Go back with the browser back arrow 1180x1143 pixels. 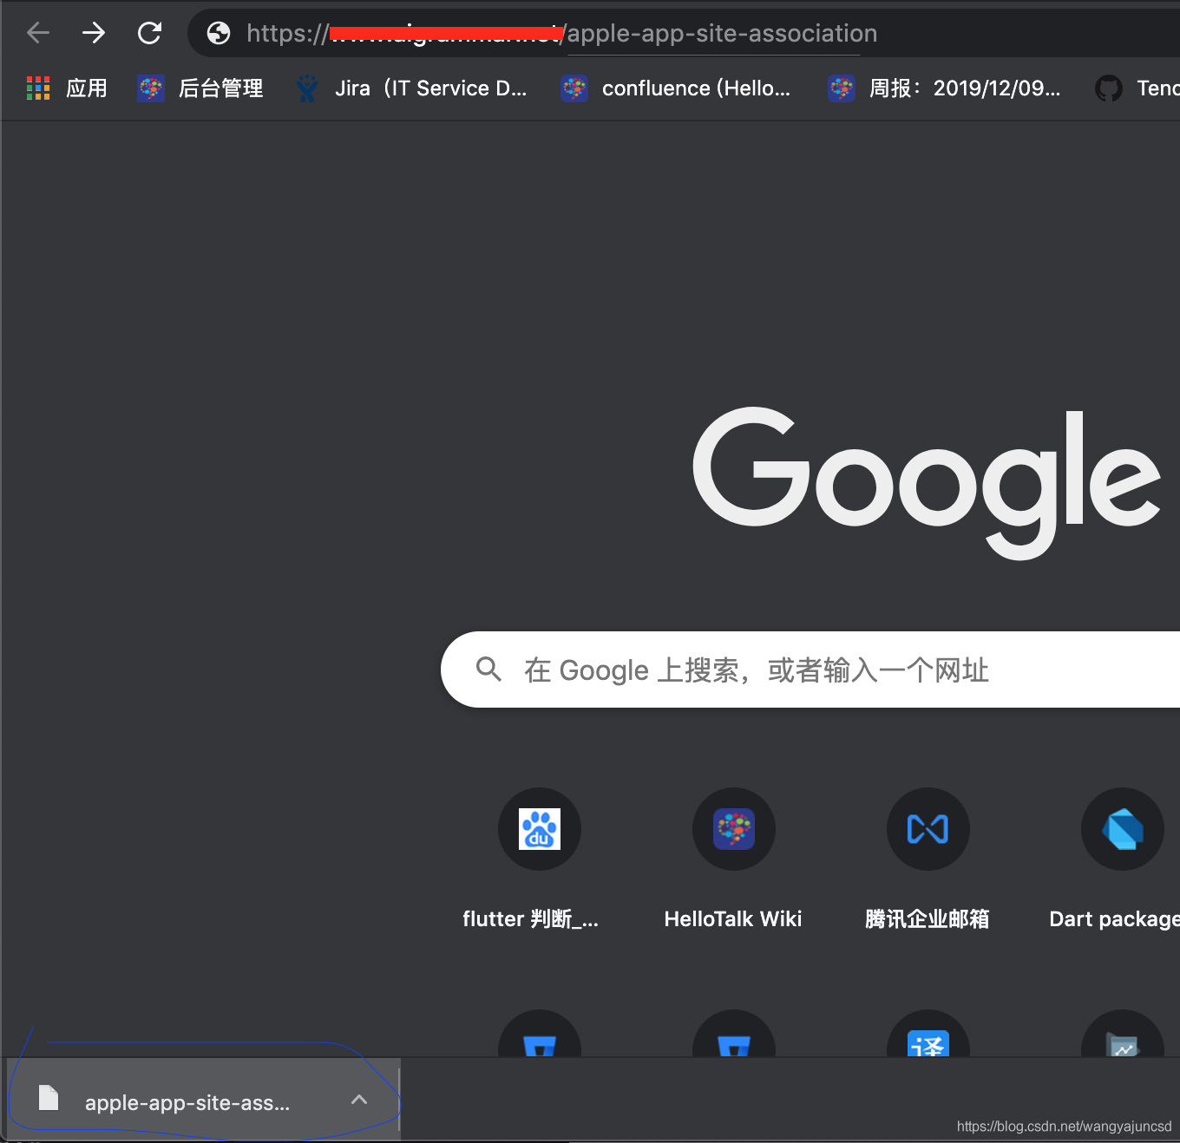coord(38,33)
